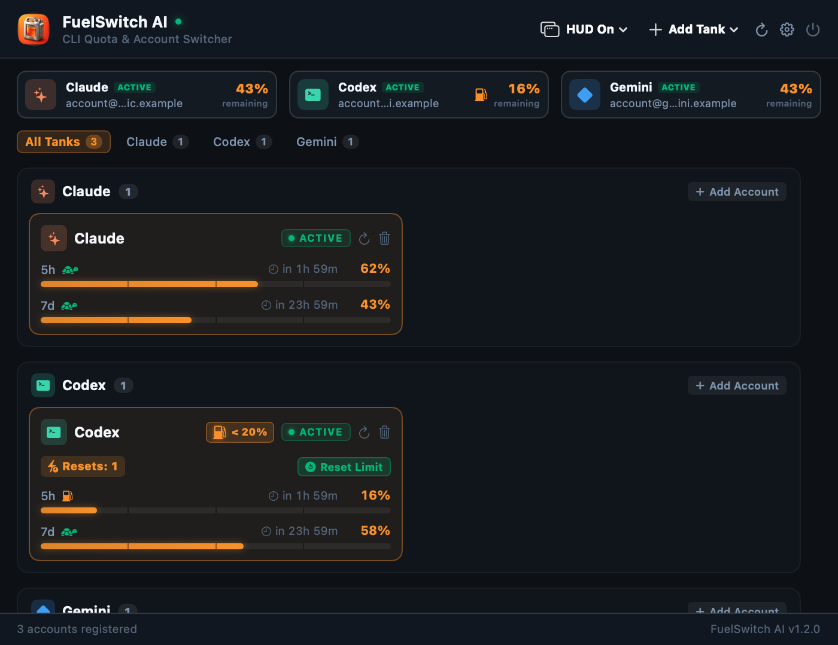Click the 16% value on Codex 5h row

point(375,495)
